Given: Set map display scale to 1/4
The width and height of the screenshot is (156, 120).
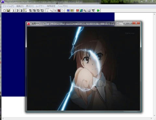Looking at the screenshot, I should coord(38,11).
